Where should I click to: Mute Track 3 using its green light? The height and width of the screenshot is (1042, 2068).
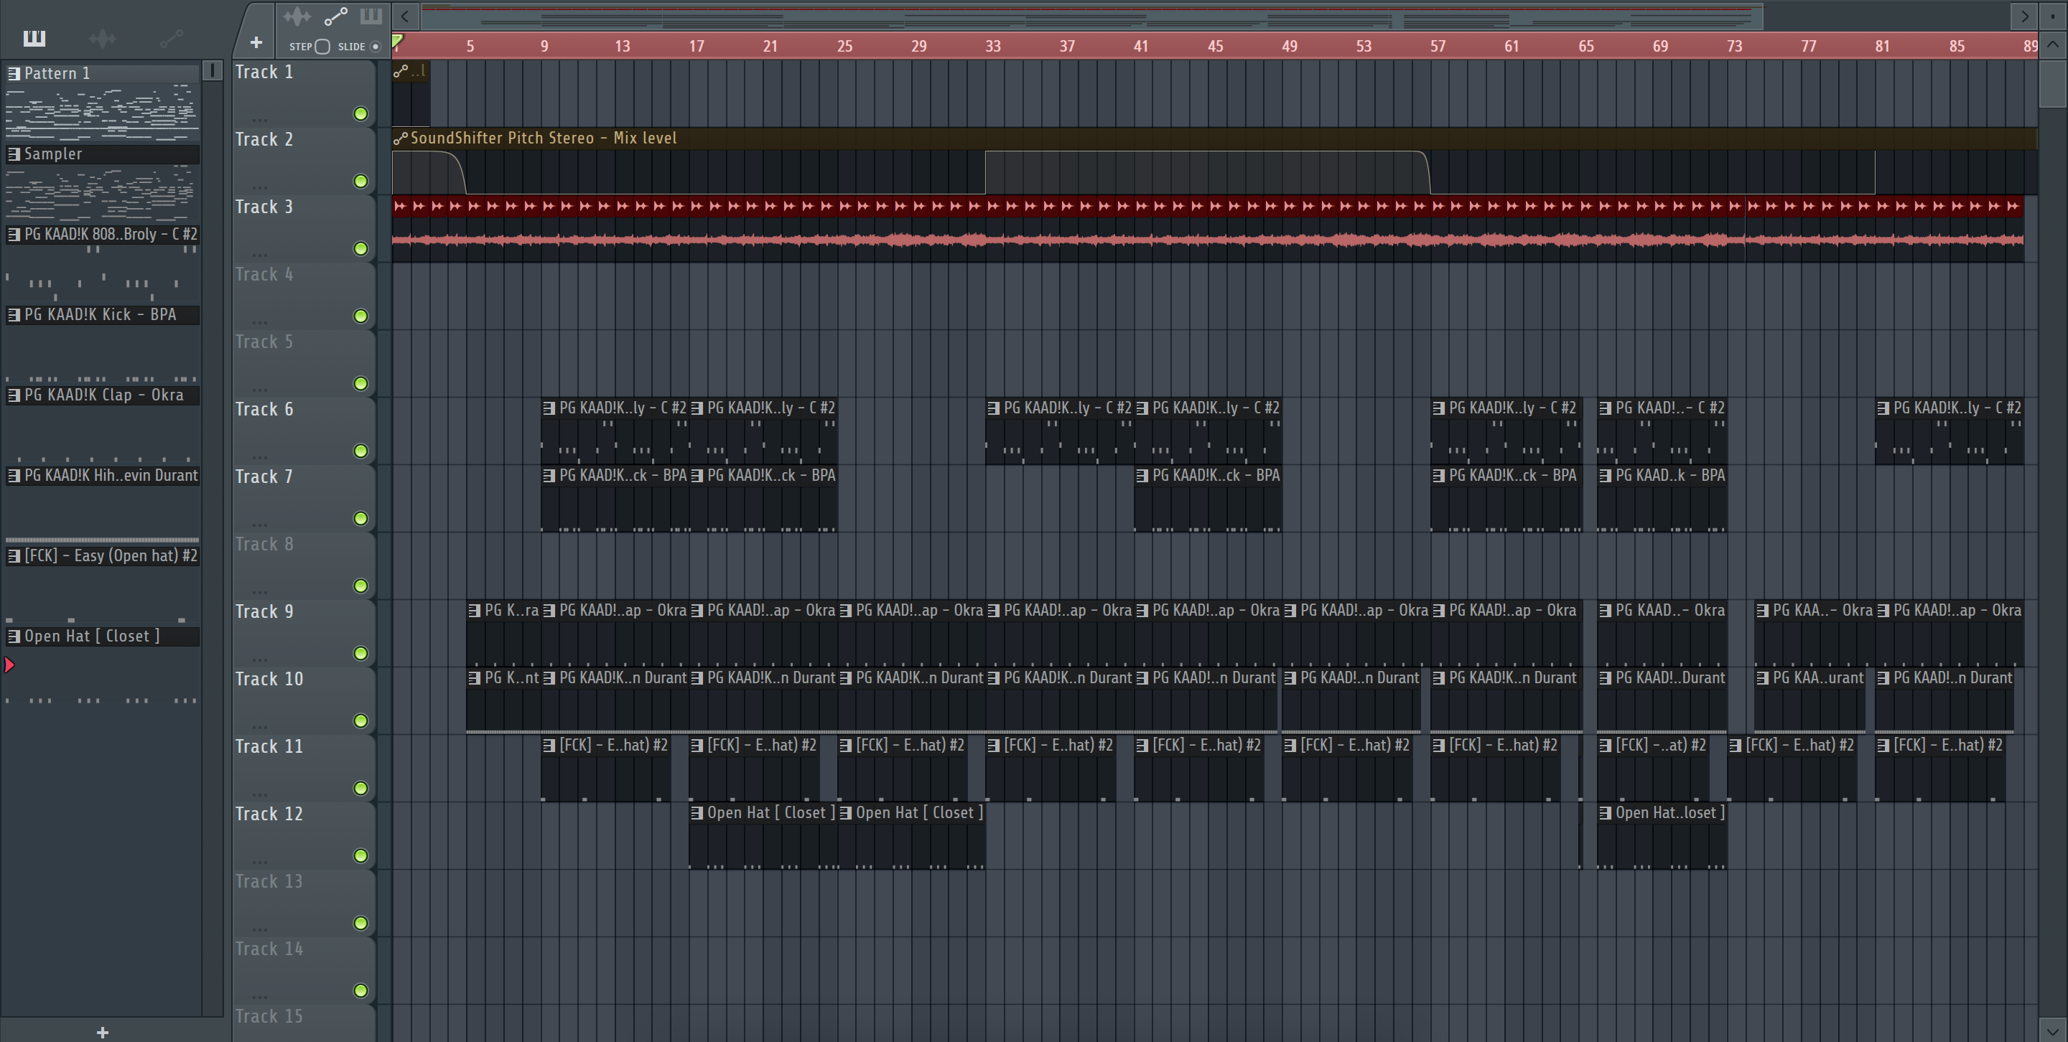click(x=360, y=249)
